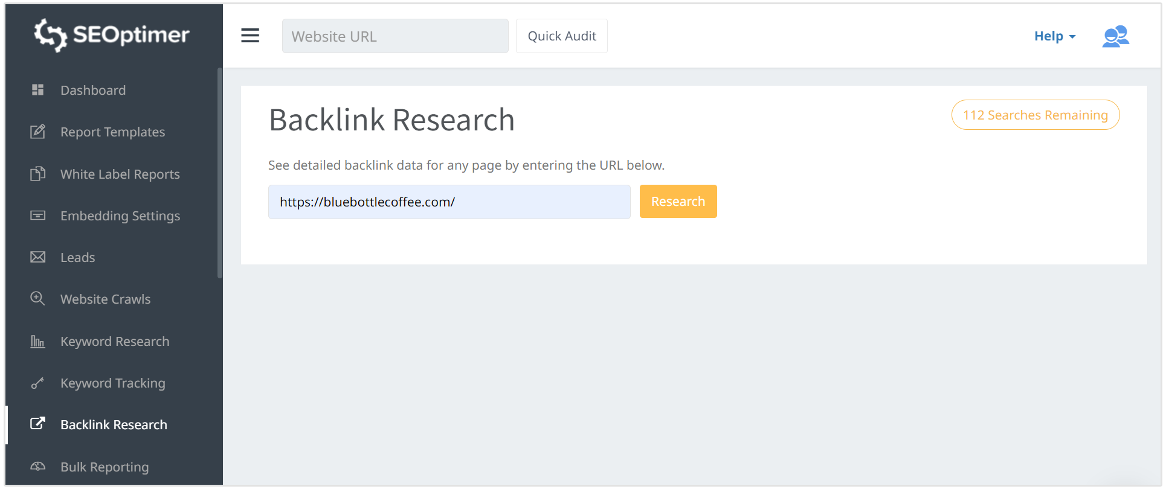The height and width of the screenshot is (489, 1166).
Task: Select Backlink Research in sidebar
Action: coord(114,424)
